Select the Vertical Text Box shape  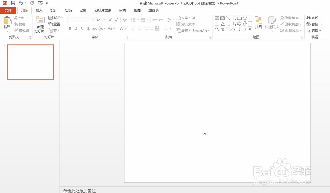tap(222, 18)
